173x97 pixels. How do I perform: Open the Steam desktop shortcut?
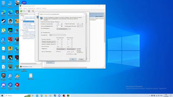tap(3, 22)
